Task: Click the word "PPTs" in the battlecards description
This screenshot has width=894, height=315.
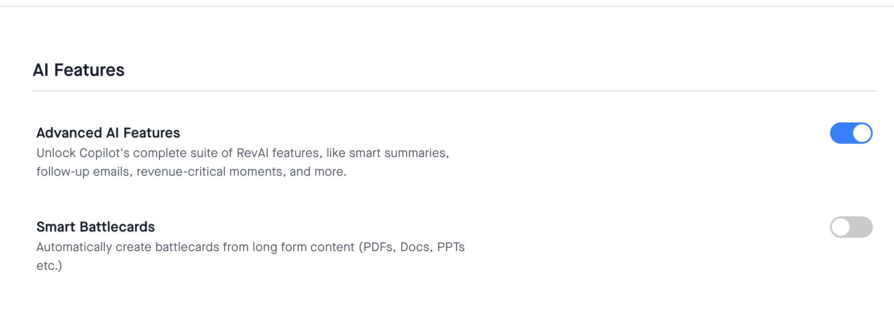Action: (451, 247)
